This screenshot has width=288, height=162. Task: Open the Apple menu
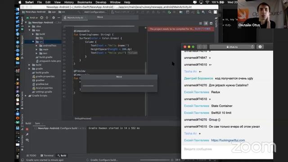pos(20,2)
